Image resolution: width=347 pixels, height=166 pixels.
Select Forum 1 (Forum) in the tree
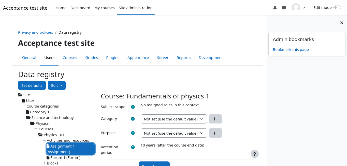pos(65,158)
